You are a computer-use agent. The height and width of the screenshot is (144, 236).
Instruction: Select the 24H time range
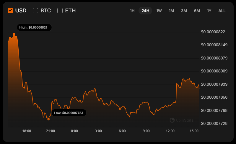pos(145,11)
